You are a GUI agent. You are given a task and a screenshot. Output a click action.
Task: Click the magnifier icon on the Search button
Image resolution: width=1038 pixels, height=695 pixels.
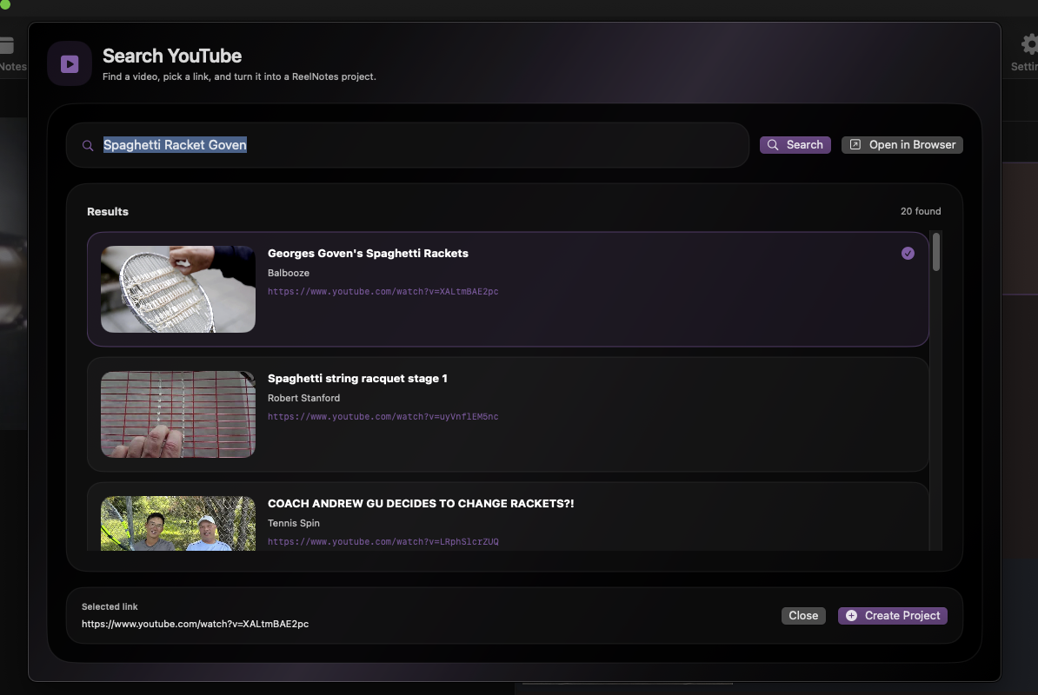(773, 144)
